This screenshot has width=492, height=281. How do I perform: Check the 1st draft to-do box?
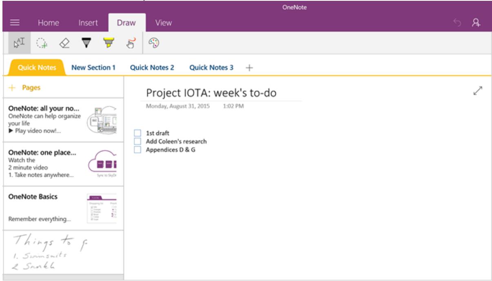pos(137,133)
